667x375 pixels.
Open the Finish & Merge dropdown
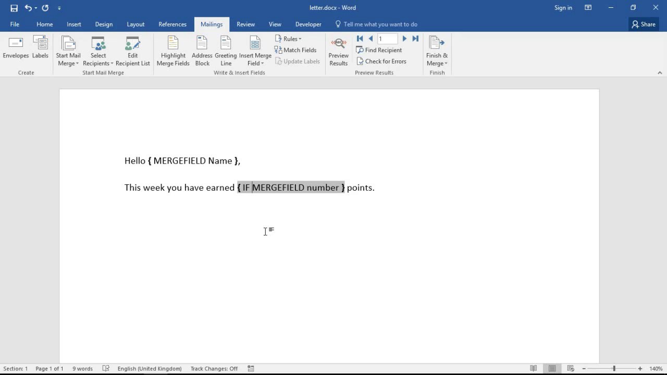[437, 49]
